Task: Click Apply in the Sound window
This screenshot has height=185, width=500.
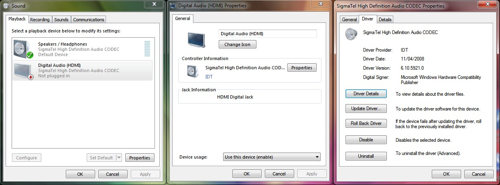Action: click(x=145, y=174)
